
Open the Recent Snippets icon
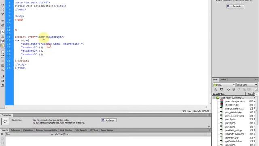coord(3,66)
